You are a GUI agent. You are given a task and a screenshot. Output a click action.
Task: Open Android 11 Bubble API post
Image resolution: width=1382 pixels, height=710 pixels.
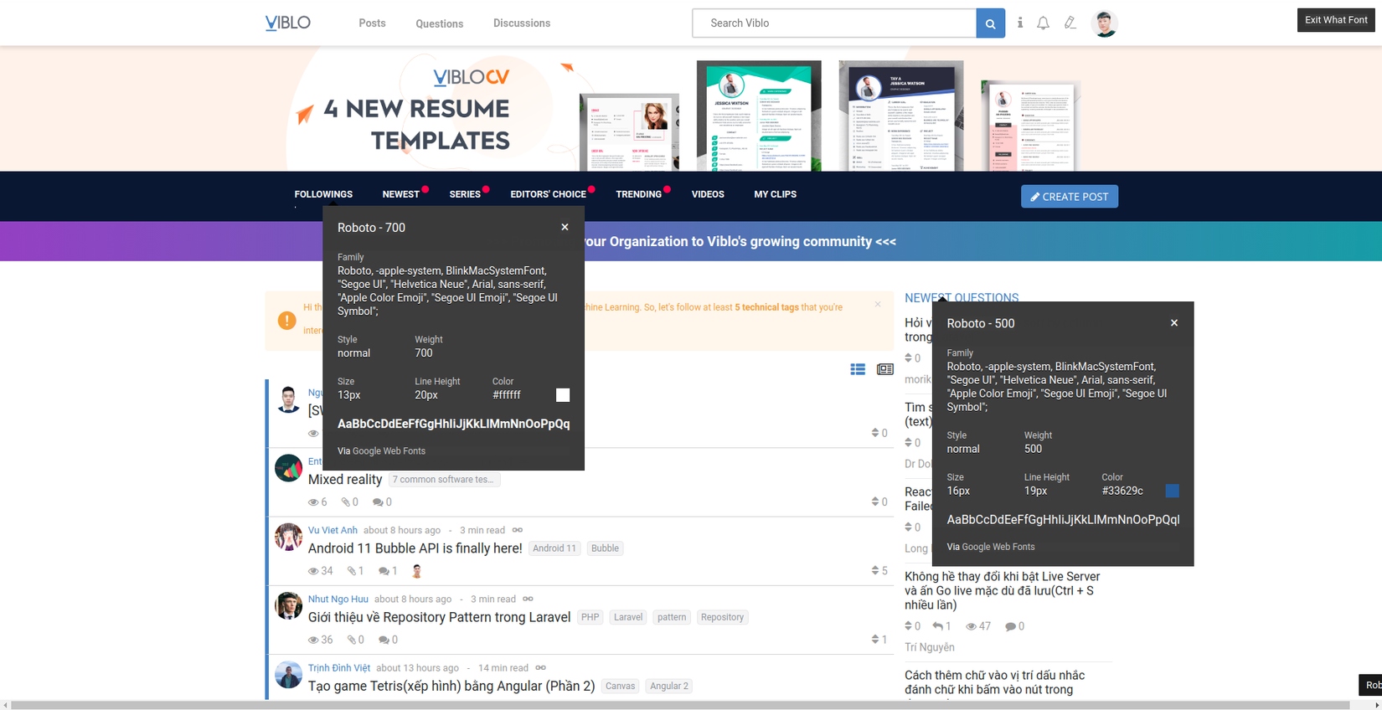coord(415,548)
